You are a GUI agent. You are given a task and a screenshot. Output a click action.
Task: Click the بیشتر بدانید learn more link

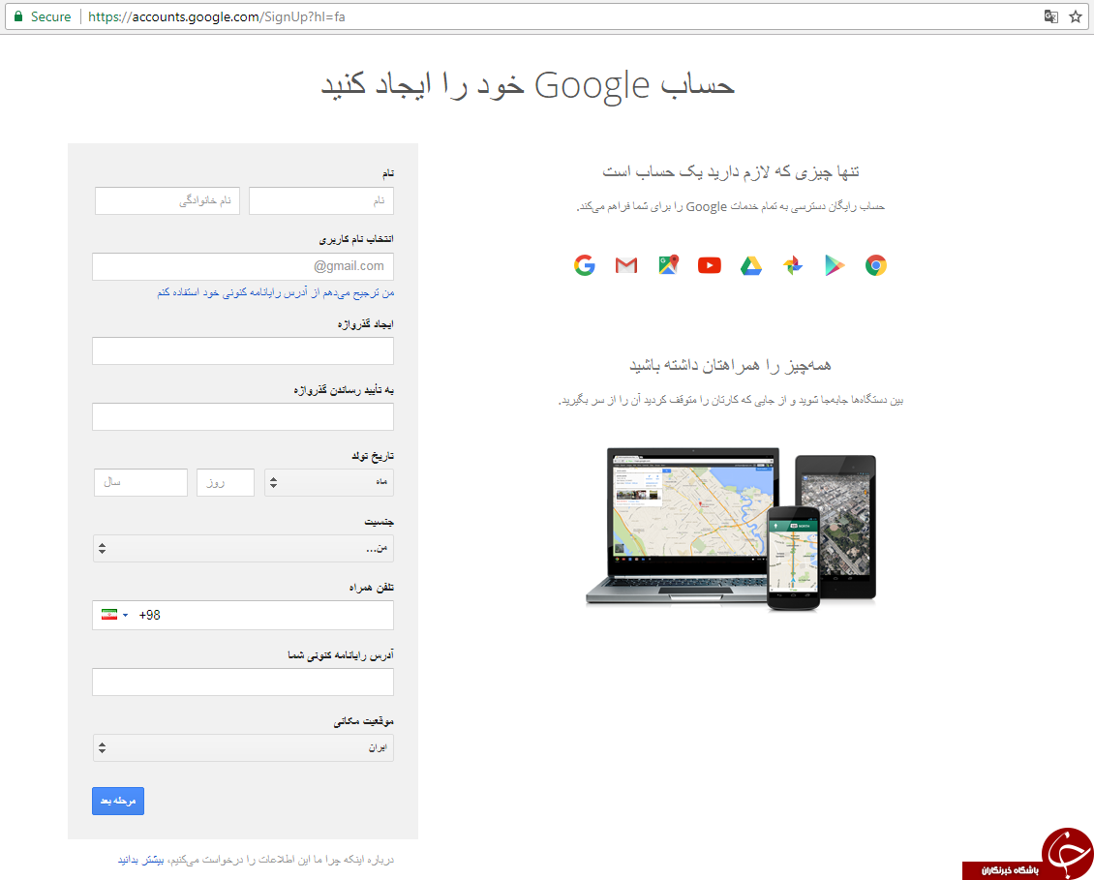click(141, 860)
